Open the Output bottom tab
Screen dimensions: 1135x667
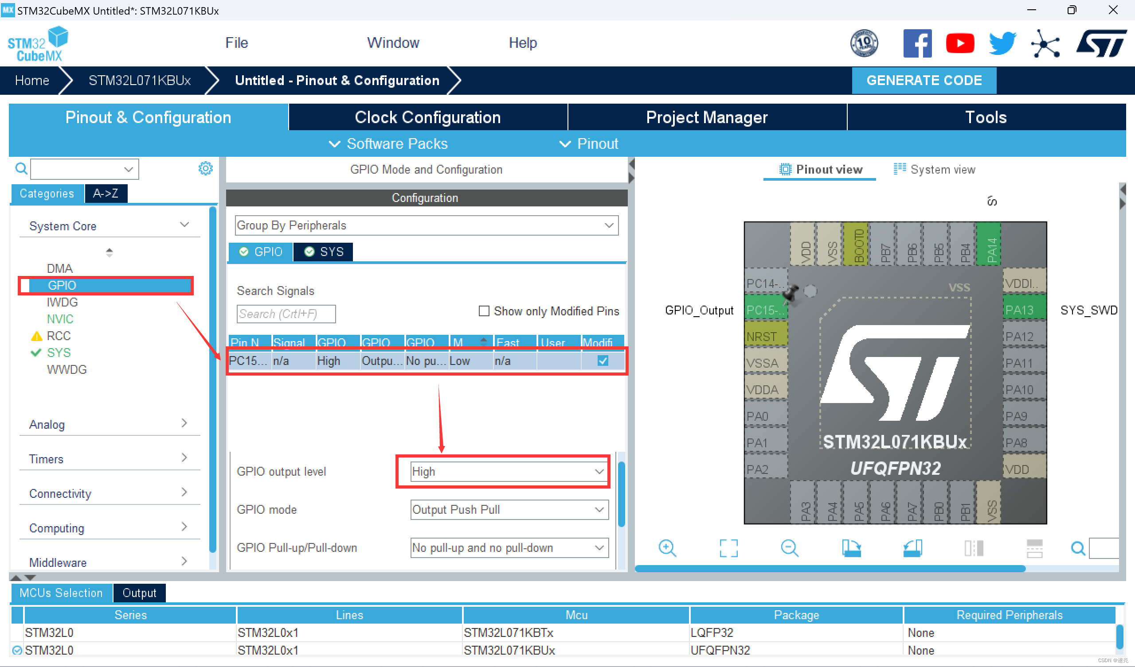pyautogui.click(x=139, y=593)
